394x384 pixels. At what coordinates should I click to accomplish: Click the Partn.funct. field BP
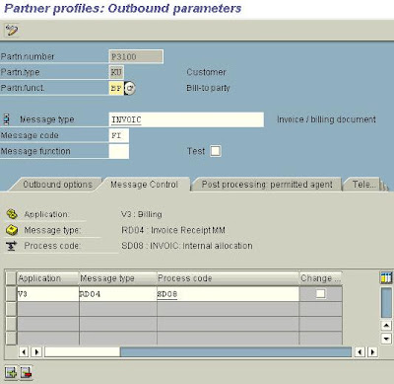click(116, 88)
